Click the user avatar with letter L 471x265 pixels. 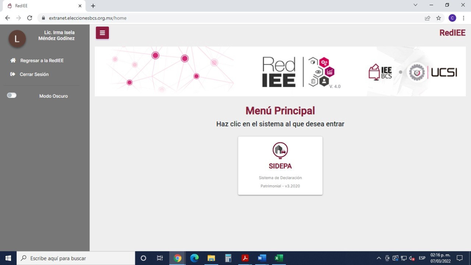17,39
